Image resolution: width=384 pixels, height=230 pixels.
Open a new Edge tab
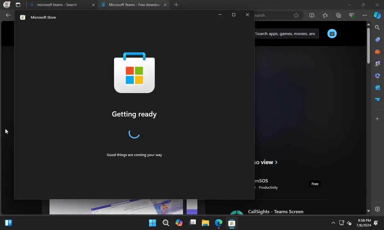point(176,5)
